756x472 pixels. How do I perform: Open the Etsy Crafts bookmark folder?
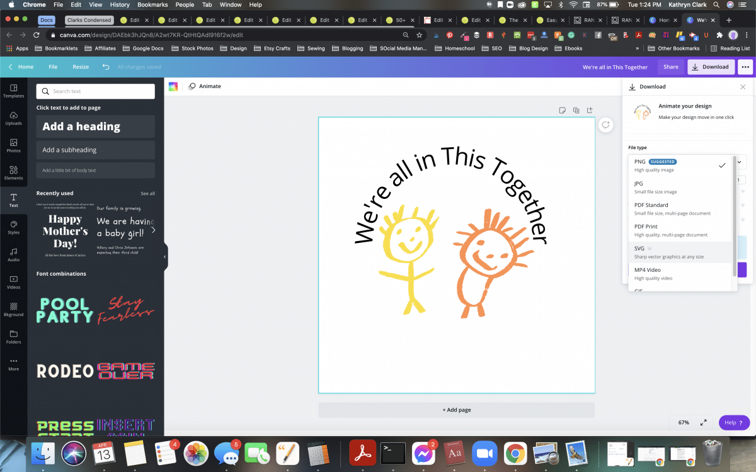click(x=272, y=48)
